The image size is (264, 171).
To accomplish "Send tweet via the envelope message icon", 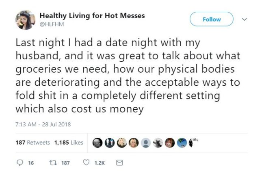I will [x=119, y=162].
